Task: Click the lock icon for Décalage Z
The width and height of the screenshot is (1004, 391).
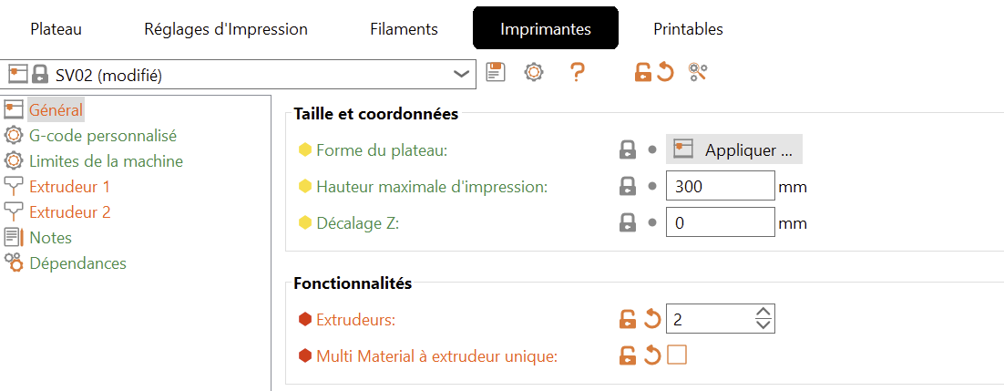Action: click(627, 222)
